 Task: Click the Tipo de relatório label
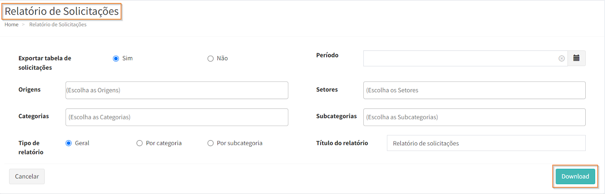31,147
